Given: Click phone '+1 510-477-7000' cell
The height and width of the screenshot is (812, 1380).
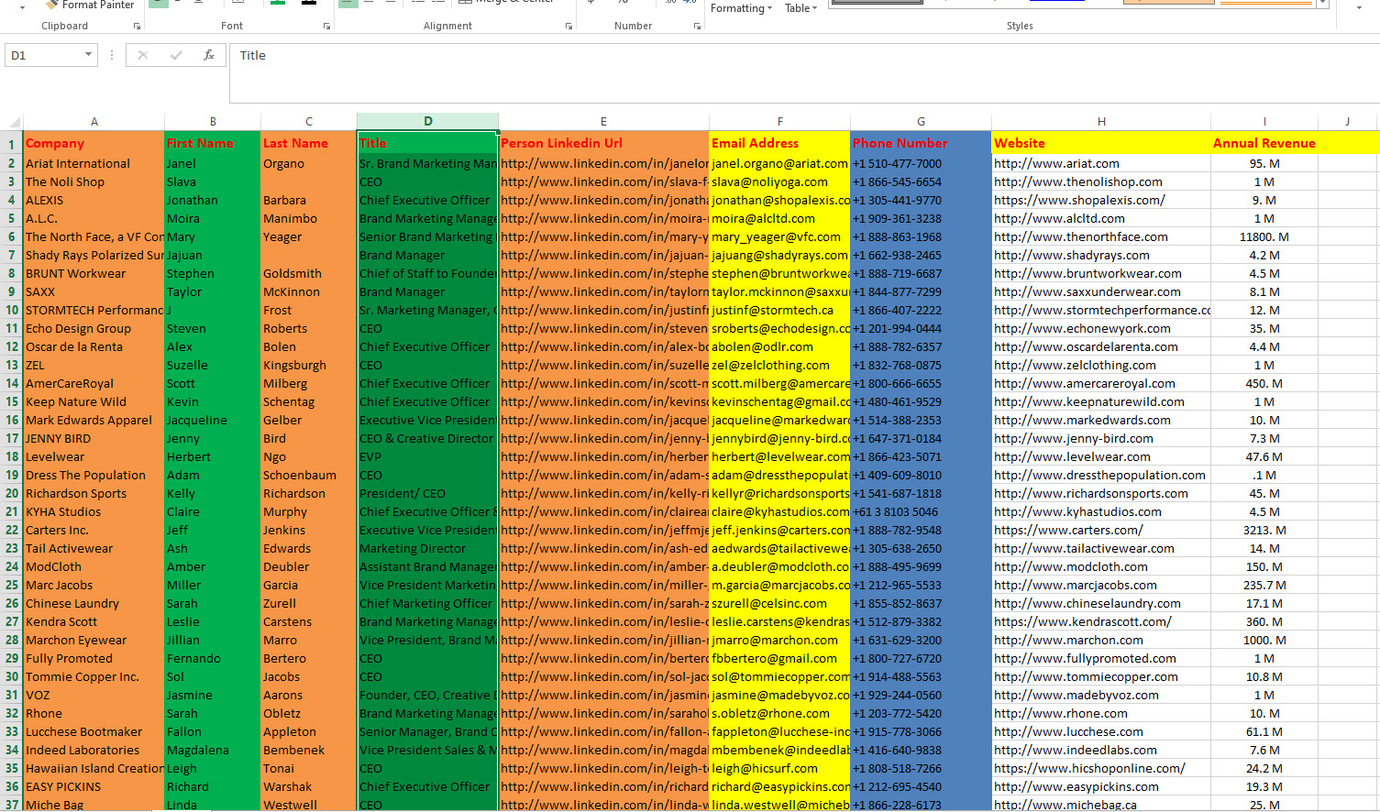Looking at the screenshot, I should coord(921,163).
